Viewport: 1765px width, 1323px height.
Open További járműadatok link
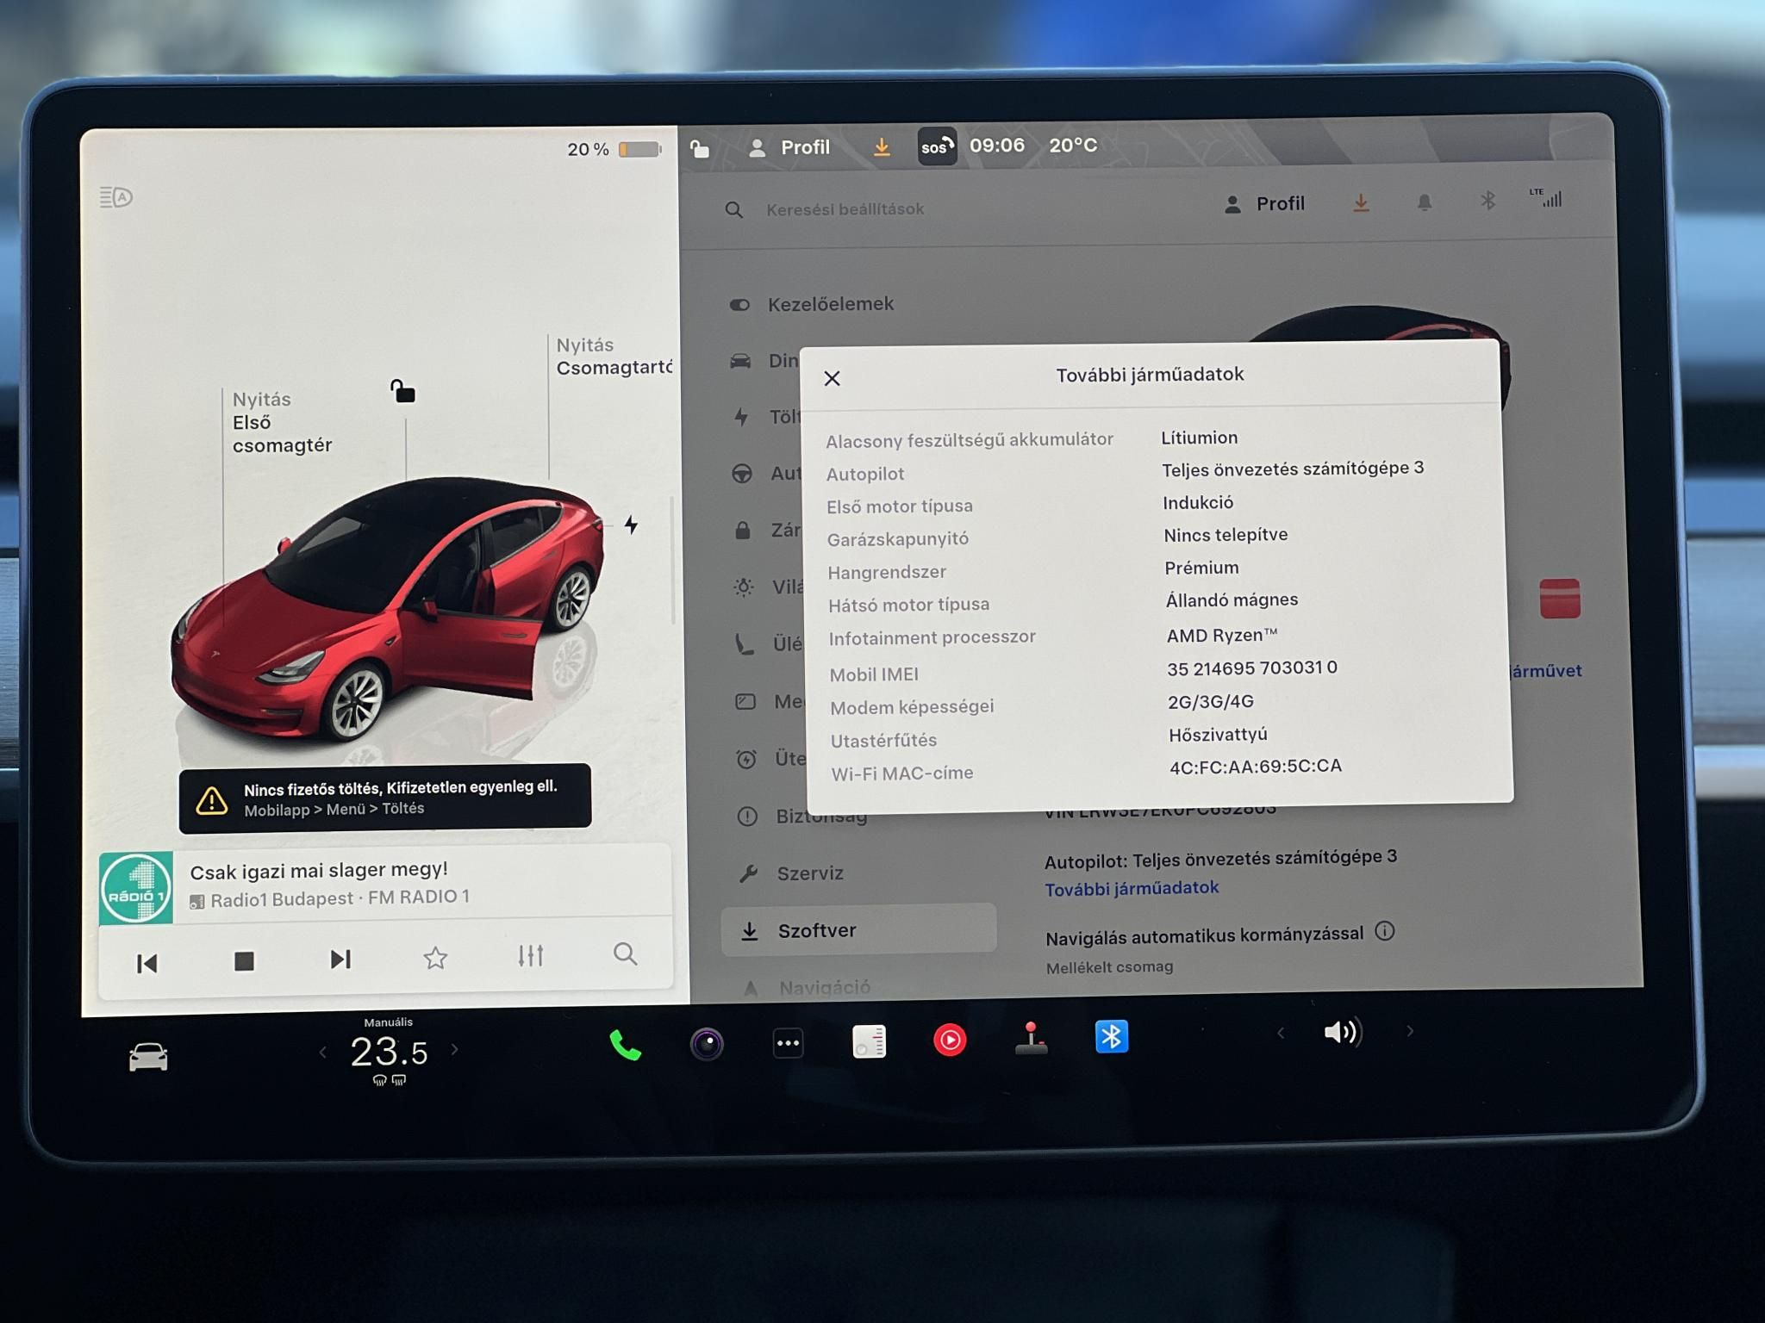pos(1132,888)
